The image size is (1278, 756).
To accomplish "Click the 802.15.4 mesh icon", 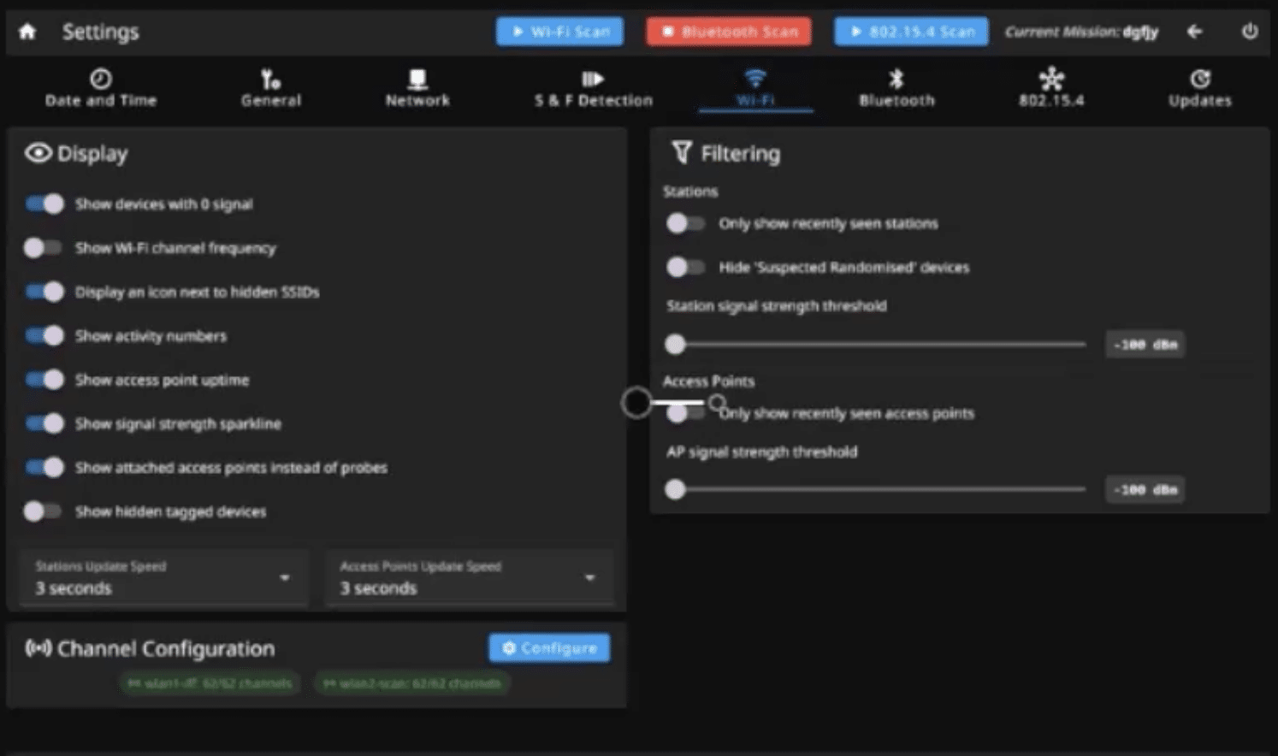I will click(x=1051, y=79).
